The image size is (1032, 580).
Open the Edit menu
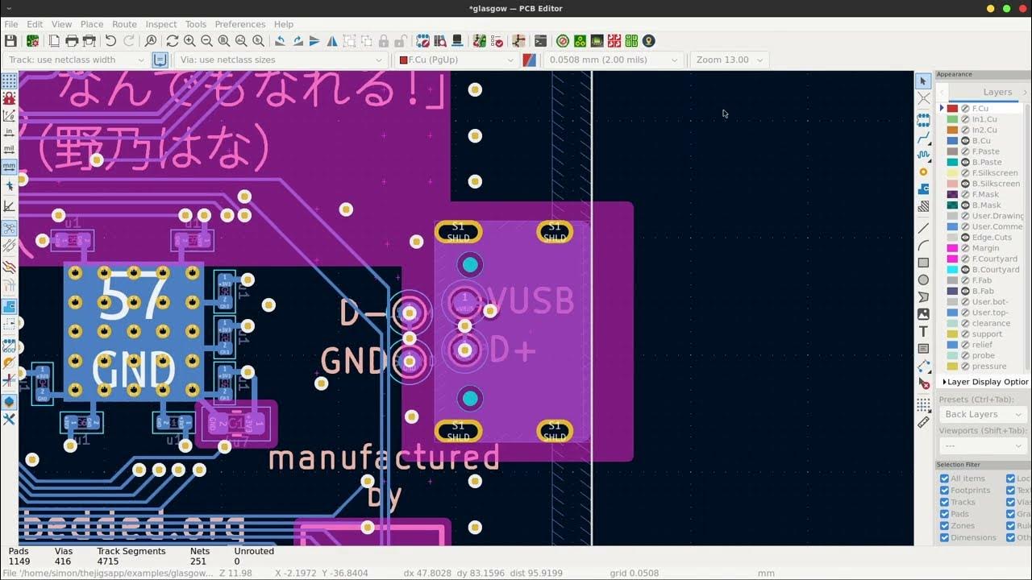[x=35, y=24]
